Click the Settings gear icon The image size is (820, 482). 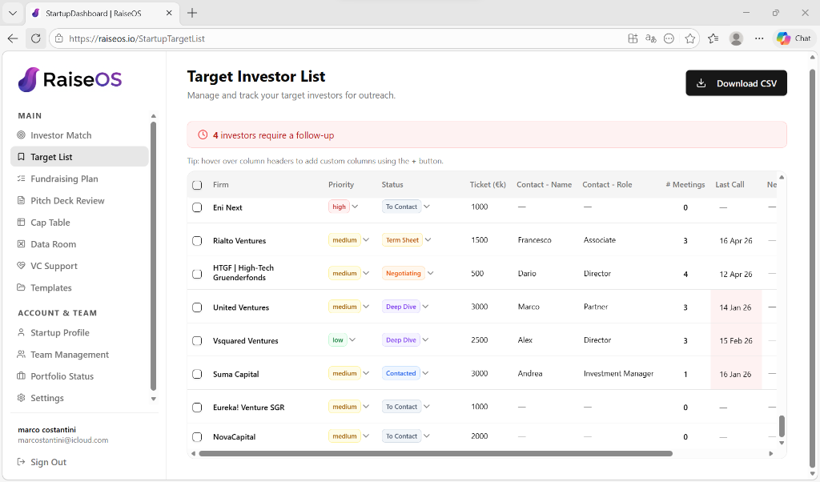21,398
